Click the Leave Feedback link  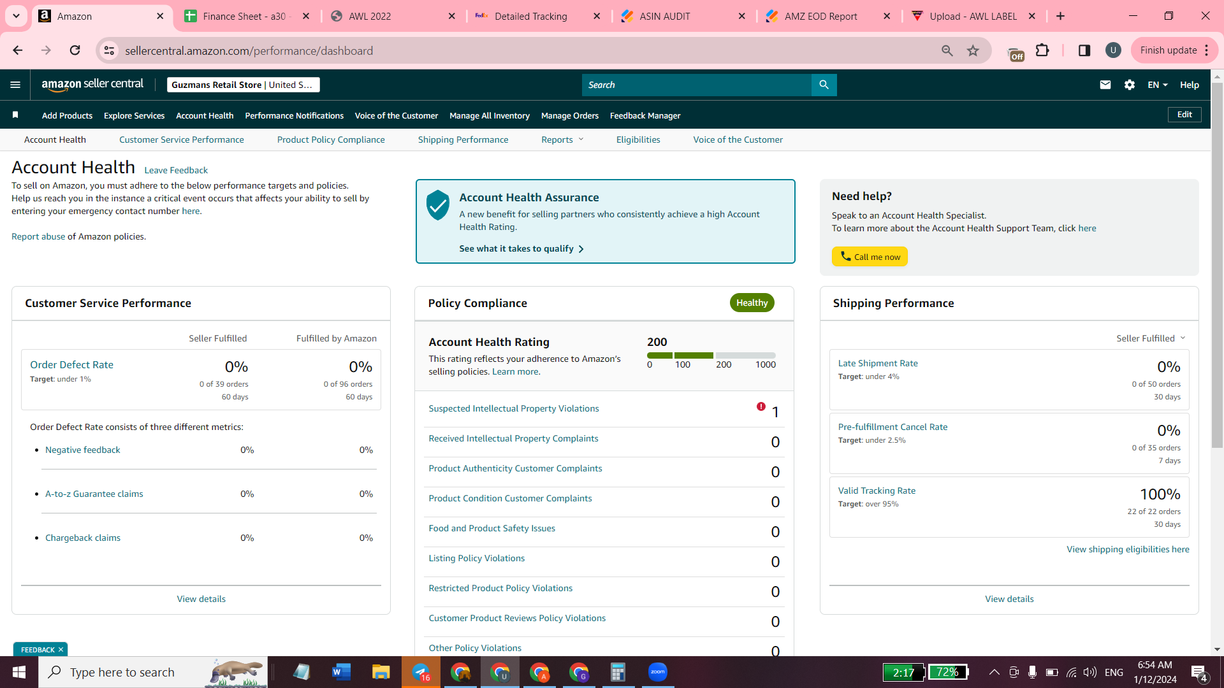[176, 170]
